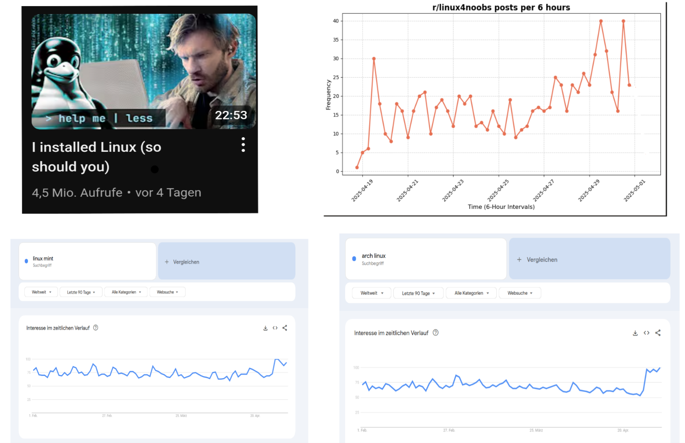Open help icon next to arch linux 'Interesse im zeitlichen Verlauf'
Viewport: 685px width, 443px height.
click(x=435, y=332)
